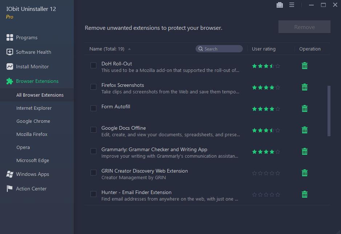Select the Grammarly extension checkbox
Screen dimensions: 341x234
pos(93,151)
